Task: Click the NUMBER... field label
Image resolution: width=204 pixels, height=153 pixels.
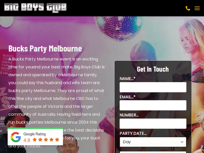Action: click(129, 115)
